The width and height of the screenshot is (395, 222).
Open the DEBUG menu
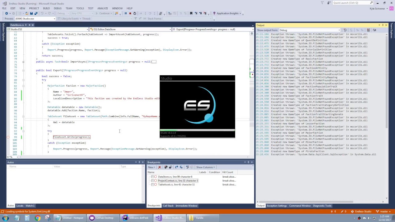click(58, 8)
